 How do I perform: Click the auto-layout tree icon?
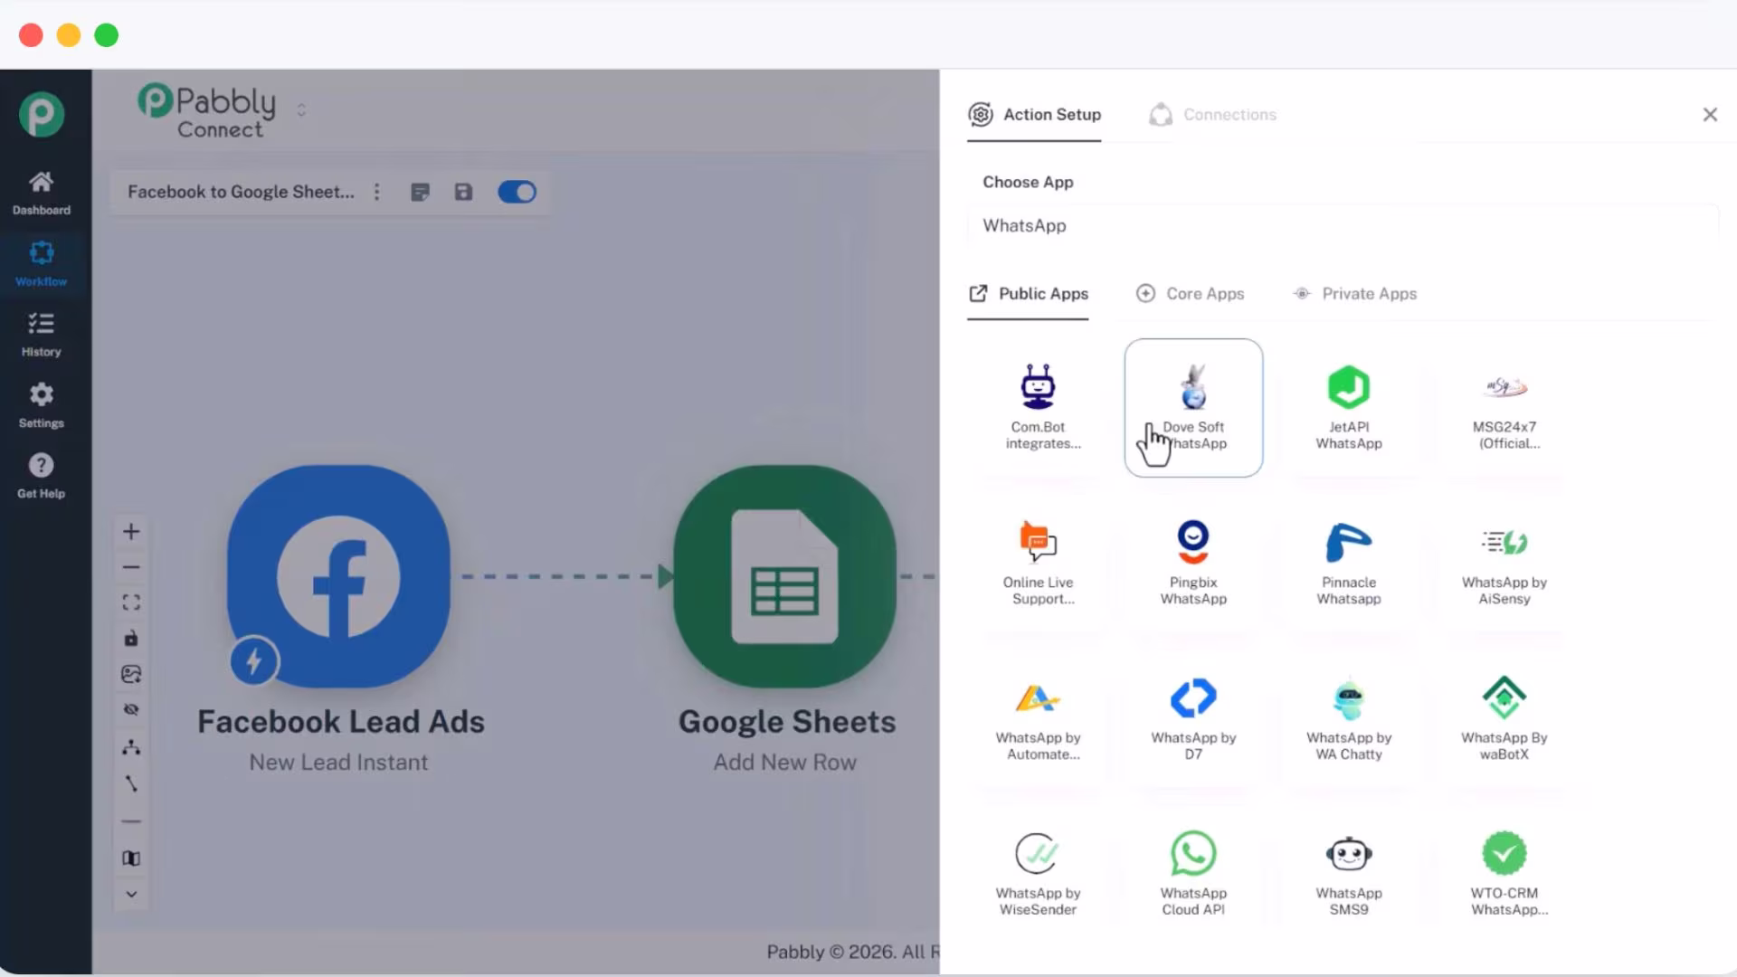click(131, 747)
